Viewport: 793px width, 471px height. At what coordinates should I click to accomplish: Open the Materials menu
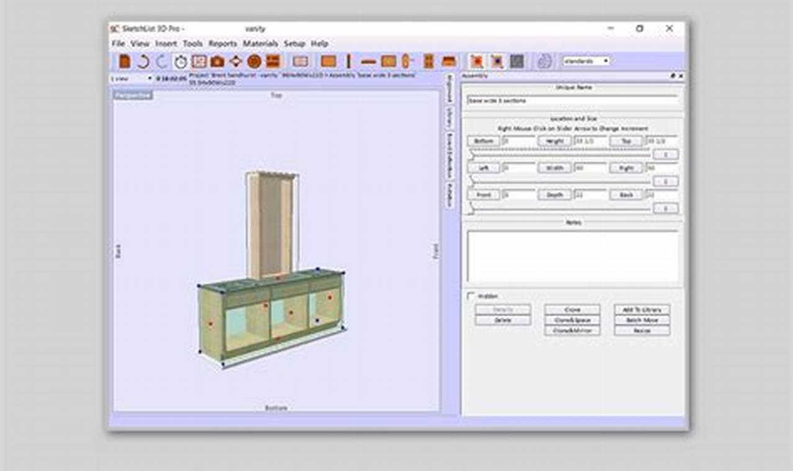259,44
